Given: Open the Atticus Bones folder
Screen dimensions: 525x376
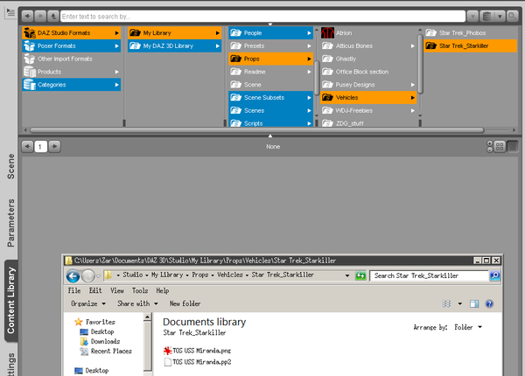Looking at the screenshot, I should (368, 45).
